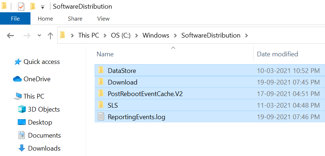The image size is (325, 156).
Task: Open the File menu tab
Action: 15,18
